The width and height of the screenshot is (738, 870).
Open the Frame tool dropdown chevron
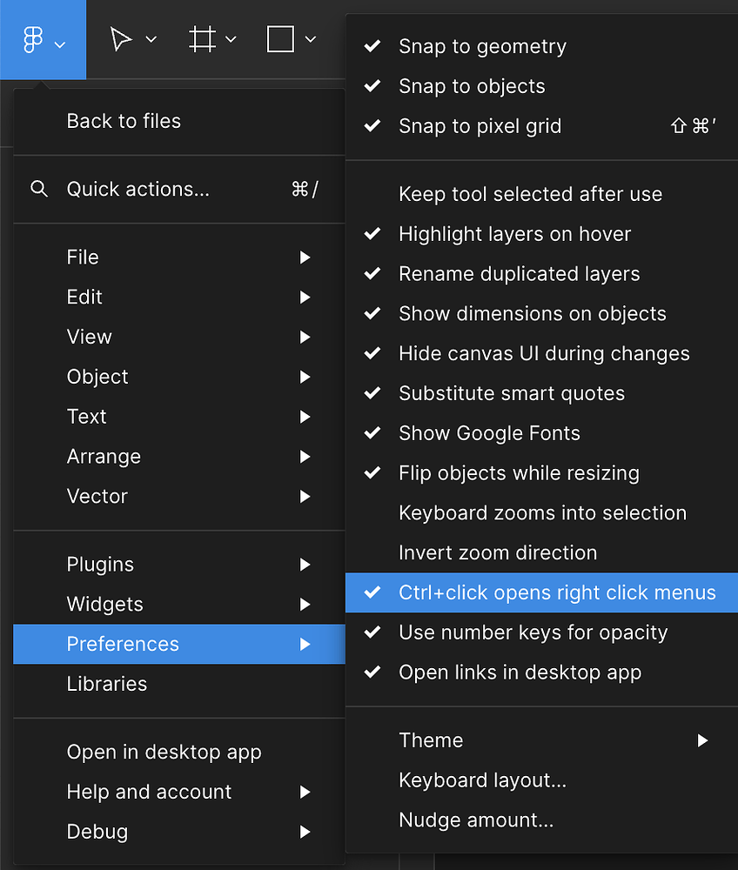coord(231,40)
